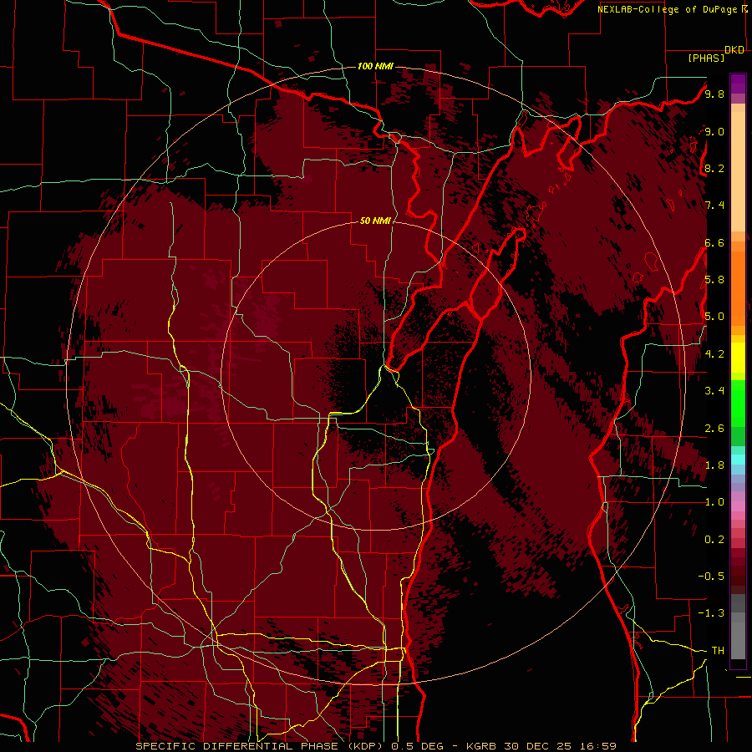The image size is (752, 752).
Task: Click the 7.4 value on the legend
Action: [x=714, y=206]
